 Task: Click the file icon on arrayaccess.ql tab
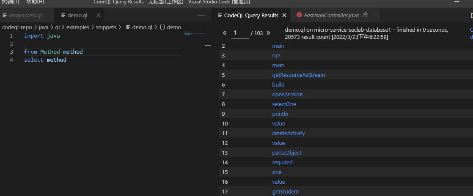pos(5,15)
